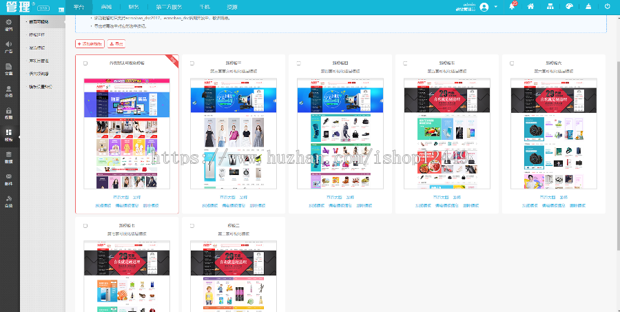Click the 新模板七 template title
The image size is (620, 312).
(127, 226)
